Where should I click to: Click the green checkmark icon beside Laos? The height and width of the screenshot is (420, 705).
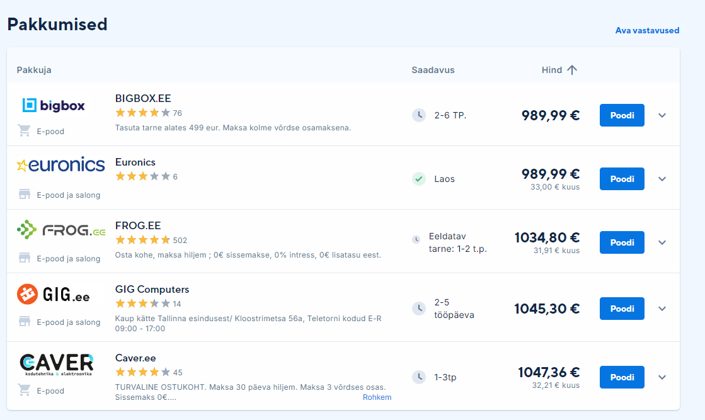coord(419,179)
